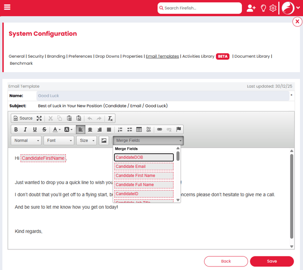Click the Search Firefish field
The image size is (303, 270).
[x=200, y=8]
